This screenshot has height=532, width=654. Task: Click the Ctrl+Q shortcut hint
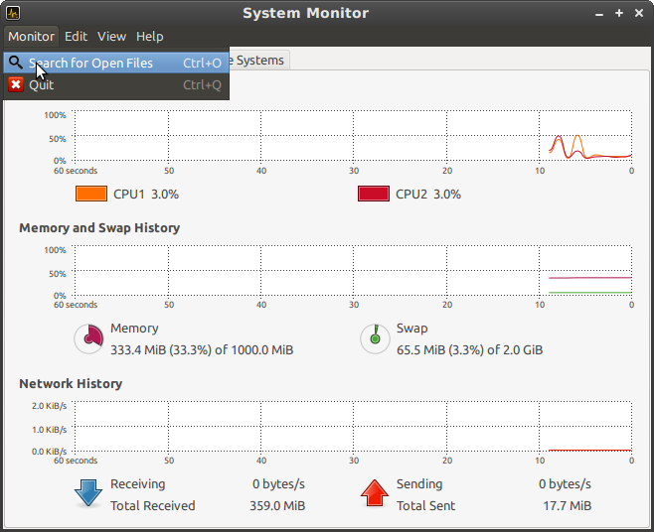tap(203, 85)
